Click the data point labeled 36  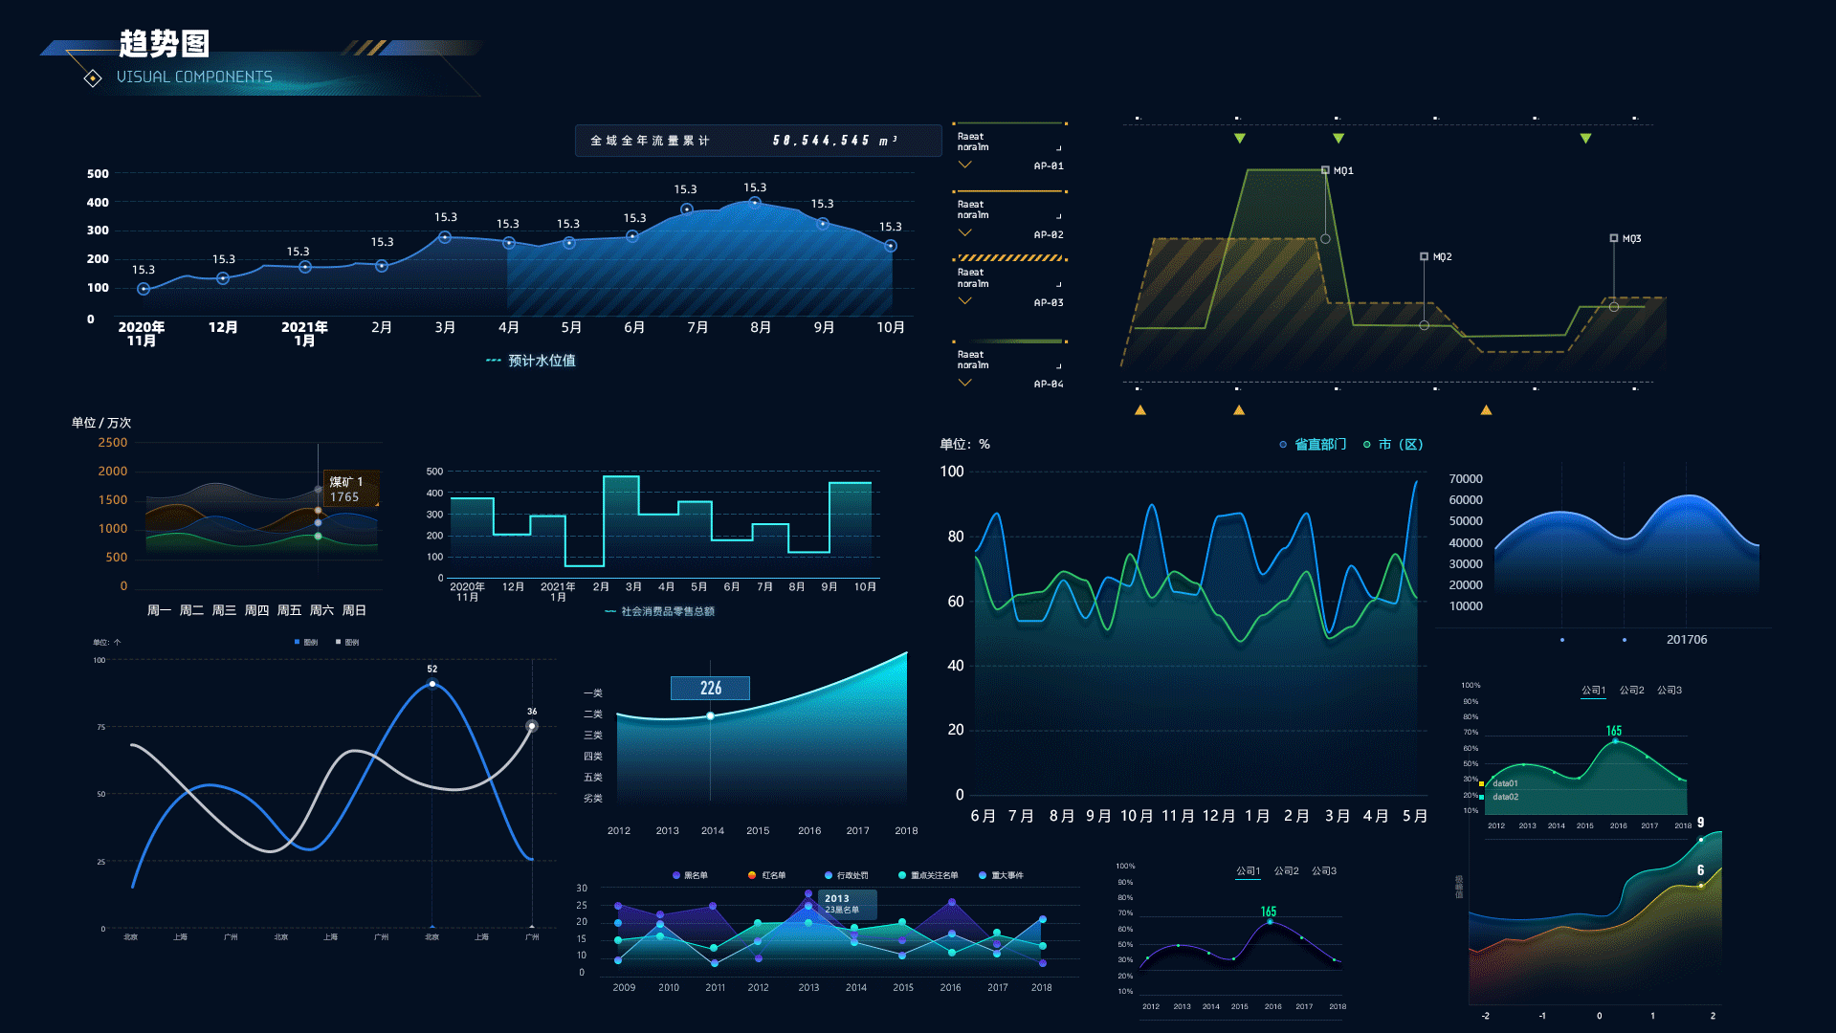click(532, 726)
